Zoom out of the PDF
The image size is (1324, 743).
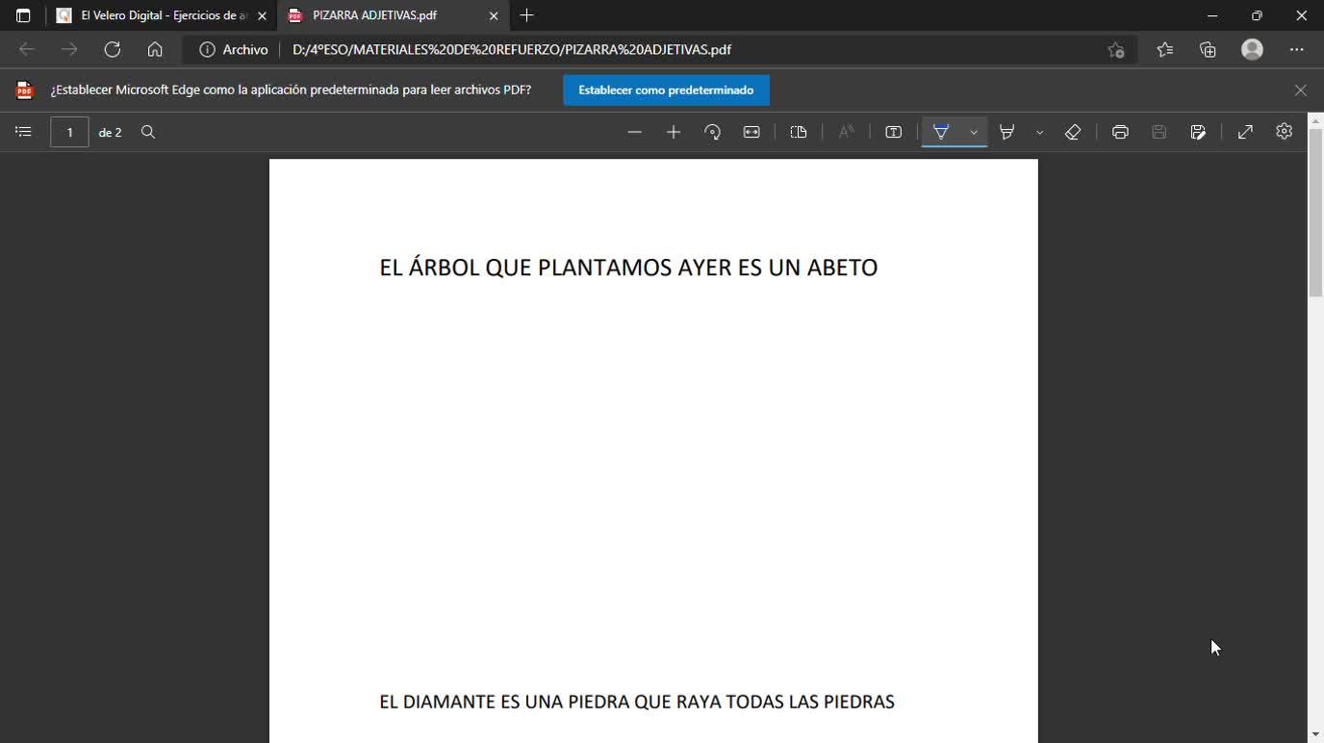click(634, 132)
